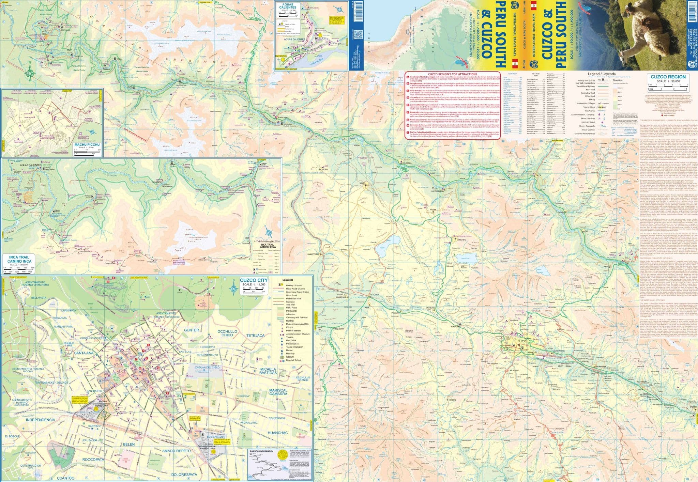Image resolution: width=698 pixels, height=482 pixels.
Task: Click the 'LUCREPATA' district label
Action: (x=209, y=347)
